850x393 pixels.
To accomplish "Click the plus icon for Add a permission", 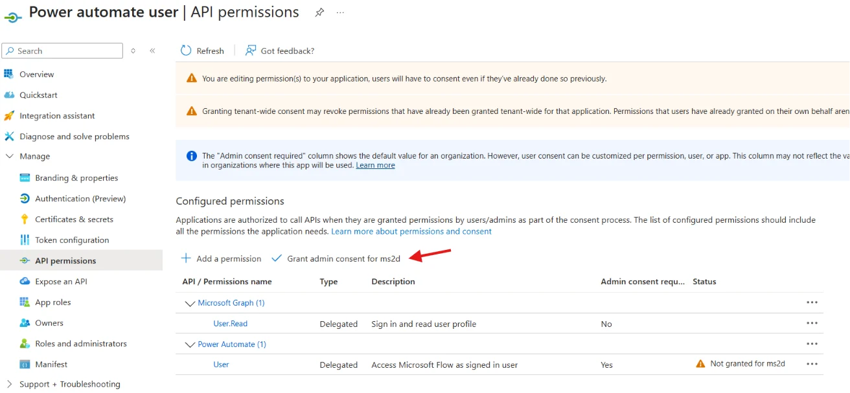I will point(186,258).
